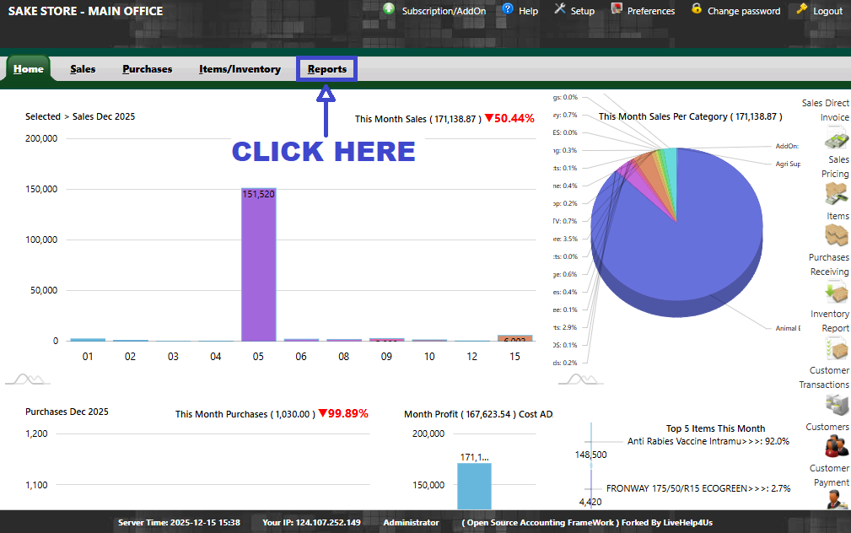This screenshot has width=851, height=533.
Task: Click the blue Help question mark icon
Action: pyautogui.click(x=508, y=9)
